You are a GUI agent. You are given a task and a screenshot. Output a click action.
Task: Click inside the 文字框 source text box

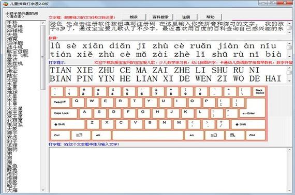pyautogui.click(x=168, y=27)
